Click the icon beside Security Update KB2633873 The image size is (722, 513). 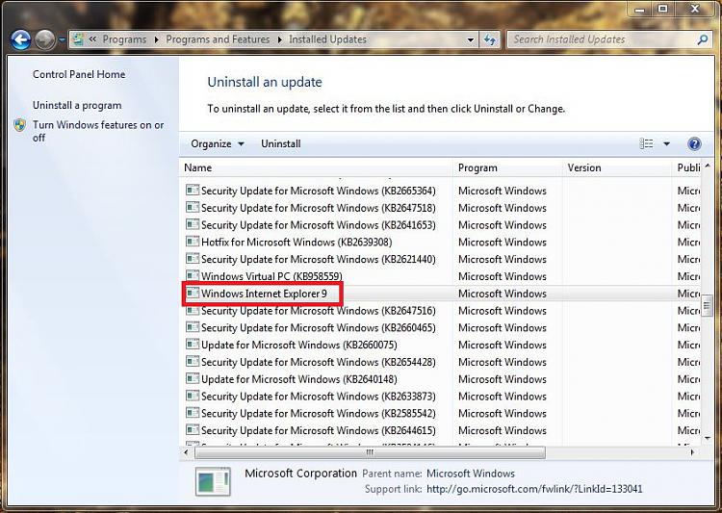pos(193,396)
